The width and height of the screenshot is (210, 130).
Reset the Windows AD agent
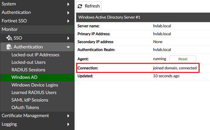(183, 59)
